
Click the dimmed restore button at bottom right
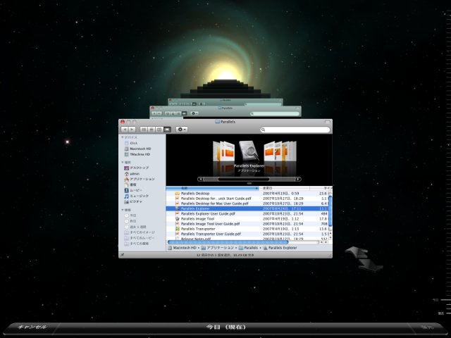[x=426, y=327]
